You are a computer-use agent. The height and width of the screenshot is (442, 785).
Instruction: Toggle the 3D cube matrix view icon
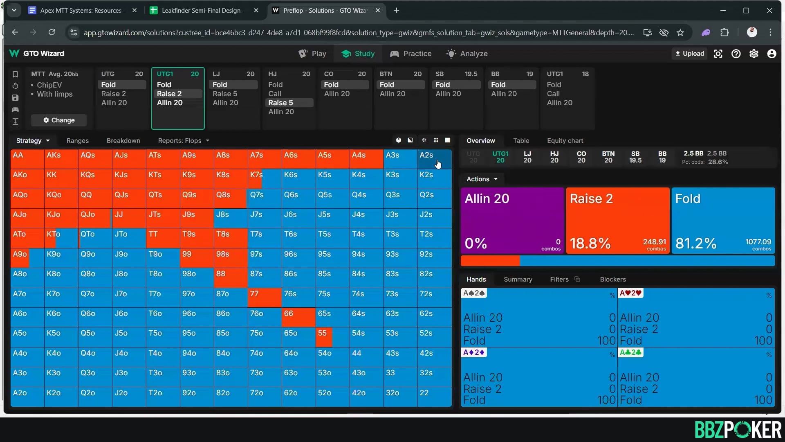399,140
